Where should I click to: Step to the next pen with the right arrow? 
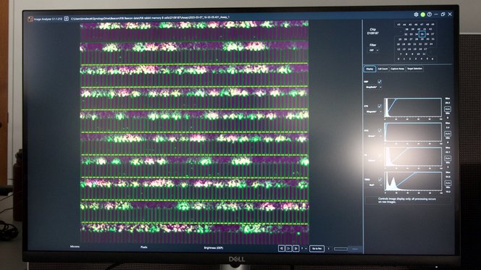tap(296, 248)
